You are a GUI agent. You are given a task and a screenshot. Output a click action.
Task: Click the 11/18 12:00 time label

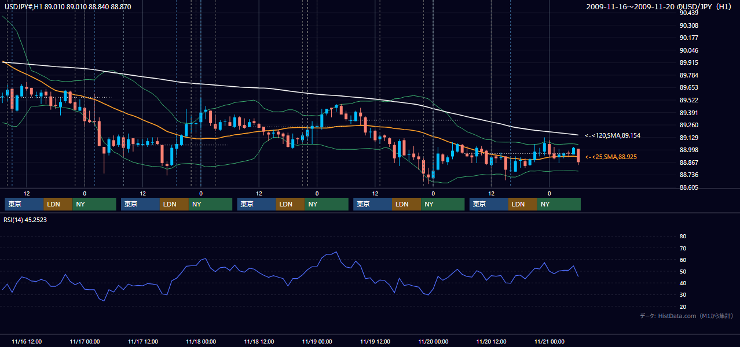(x=259, y=341)
